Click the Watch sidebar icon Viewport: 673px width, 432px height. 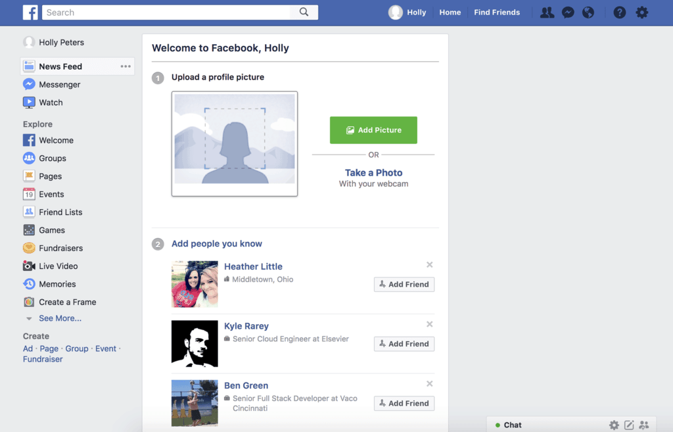(x=29, y=102)
